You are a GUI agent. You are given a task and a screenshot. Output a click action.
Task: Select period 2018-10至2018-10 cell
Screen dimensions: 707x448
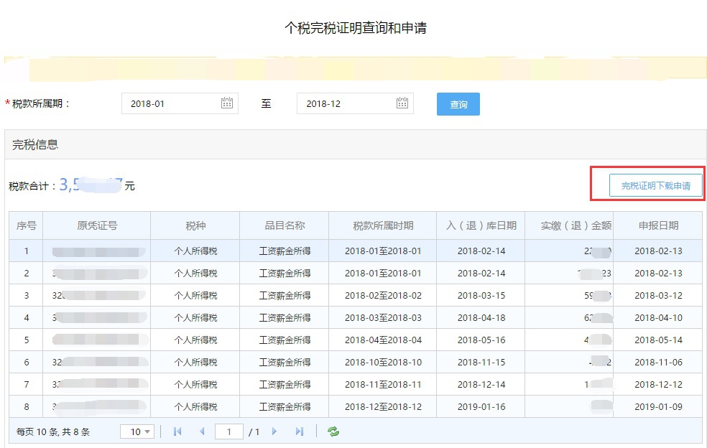(383, 363)
